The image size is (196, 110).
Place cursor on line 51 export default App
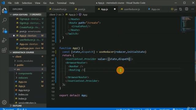coord(73,95)
